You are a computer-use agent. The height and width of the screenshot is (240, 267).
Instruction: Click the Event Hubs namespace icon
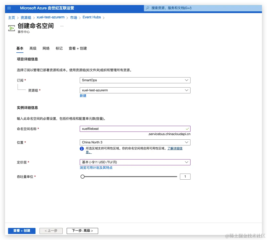click(12, 28)
